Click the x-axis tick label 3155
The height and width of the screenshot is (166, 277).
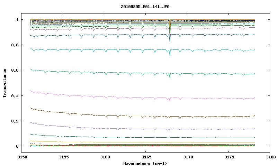[x=63, y=157]
